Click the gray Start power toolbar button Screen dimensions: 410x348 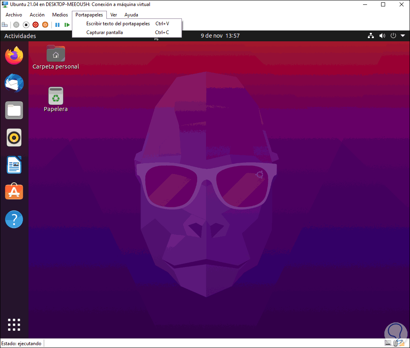click(x=16, y=25)
